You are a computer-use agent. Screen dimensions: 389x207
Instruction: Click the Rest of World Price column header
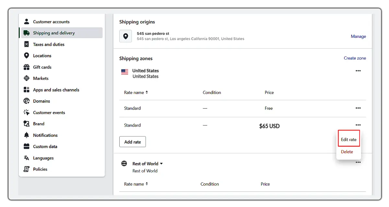tap(265, 184)
